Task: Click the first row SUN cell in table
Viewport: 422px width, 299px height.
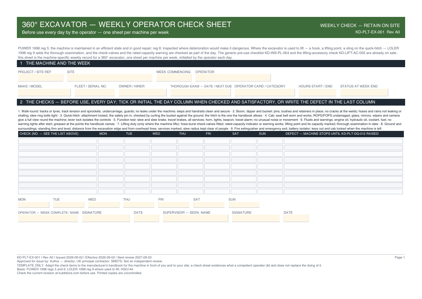Action: pyautogui.click(x=270, y=141)
